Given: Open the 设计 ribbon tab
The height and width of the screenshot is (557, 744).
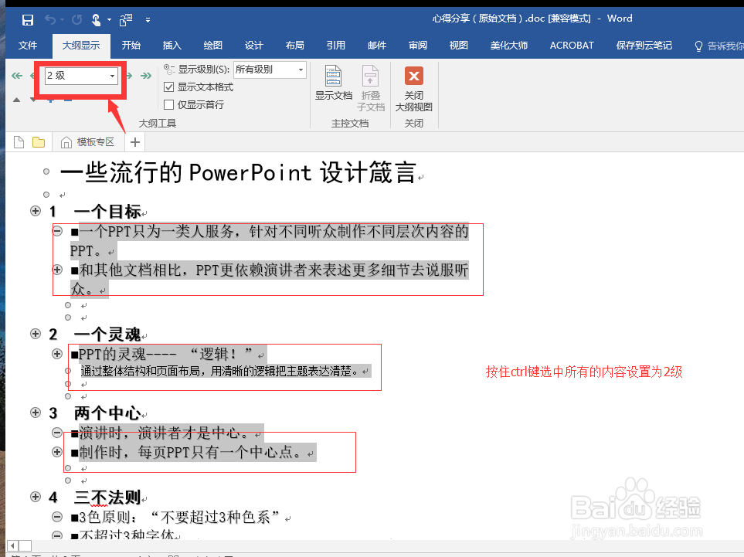Looking at the screenshot, I should 254,46.
